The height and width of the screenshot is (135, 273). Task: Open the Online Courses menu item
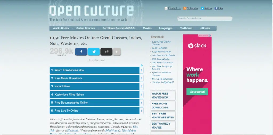click(86, 28)
